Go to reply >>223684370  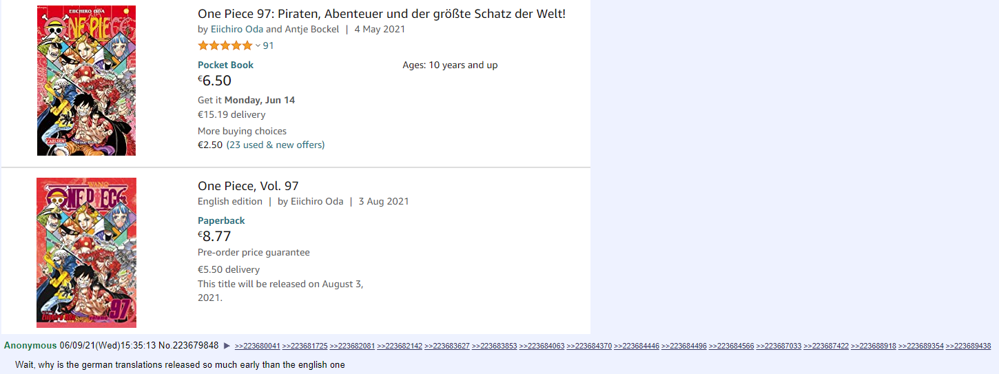pyautogui.click(x=589, y=346)
